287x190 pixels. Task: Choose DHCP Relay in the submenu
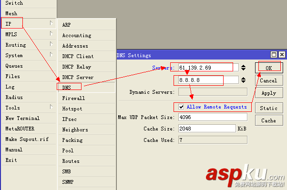point(87,67)
